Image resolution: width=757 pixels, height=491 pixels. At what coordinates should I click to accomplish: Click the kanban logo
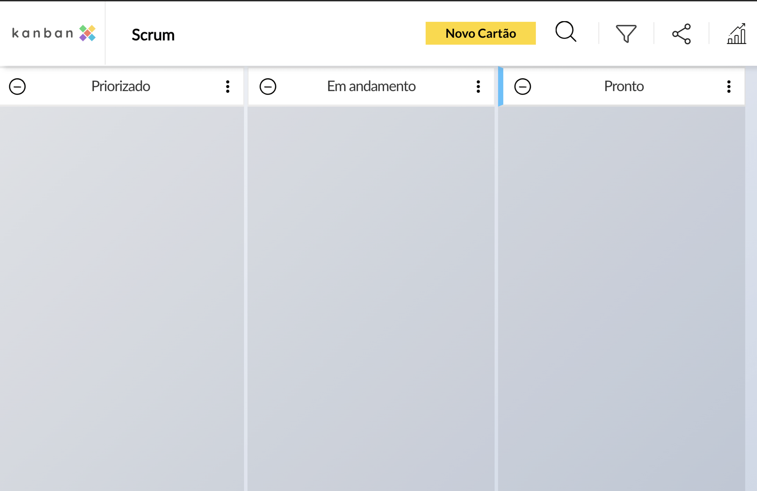point(54,33)
